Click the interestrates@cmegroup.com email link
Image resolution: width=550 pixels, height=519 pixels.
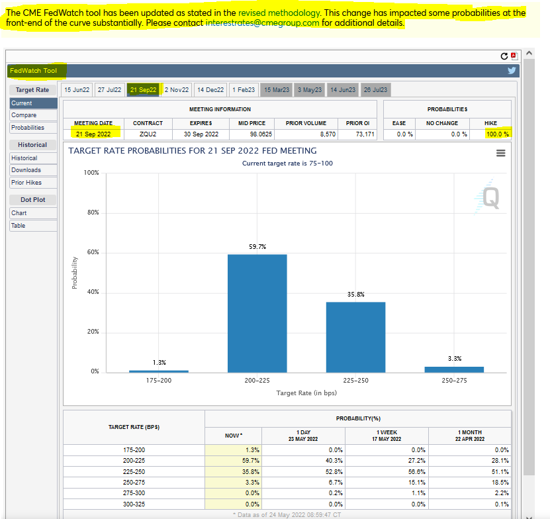tap(262, 23)
